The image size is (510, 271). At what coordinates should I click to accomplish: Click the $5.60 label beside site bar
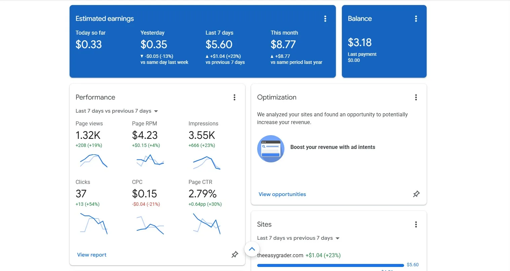(413, 265)
